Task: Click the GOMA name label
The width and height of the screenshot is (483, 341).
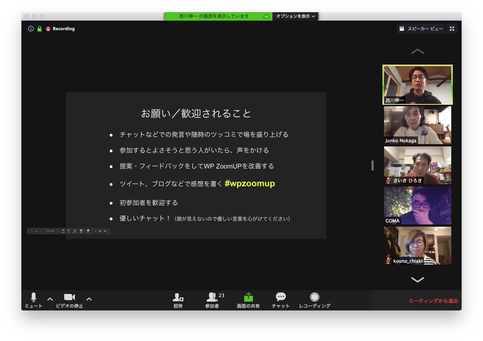Action: click(x=392, y=221)
